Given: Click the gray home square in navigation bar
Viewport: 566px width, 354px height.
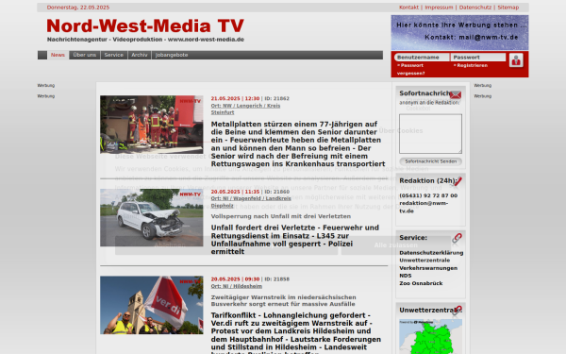Looking at the screenshot, I should coord(42,55).
